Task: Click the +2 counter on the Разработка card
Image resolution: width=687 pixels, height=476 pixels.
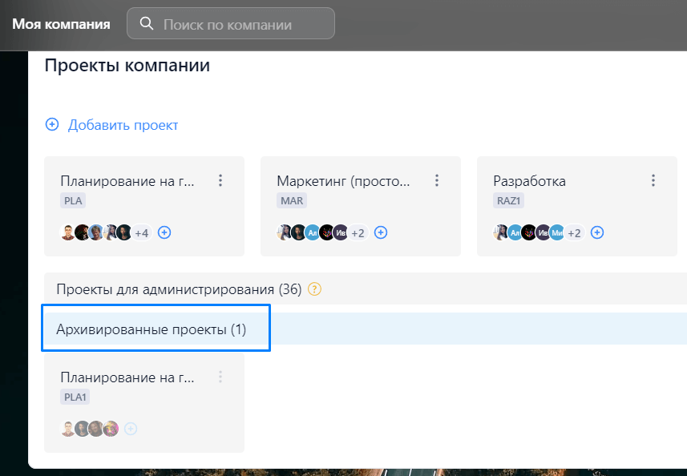Action: 574,232
